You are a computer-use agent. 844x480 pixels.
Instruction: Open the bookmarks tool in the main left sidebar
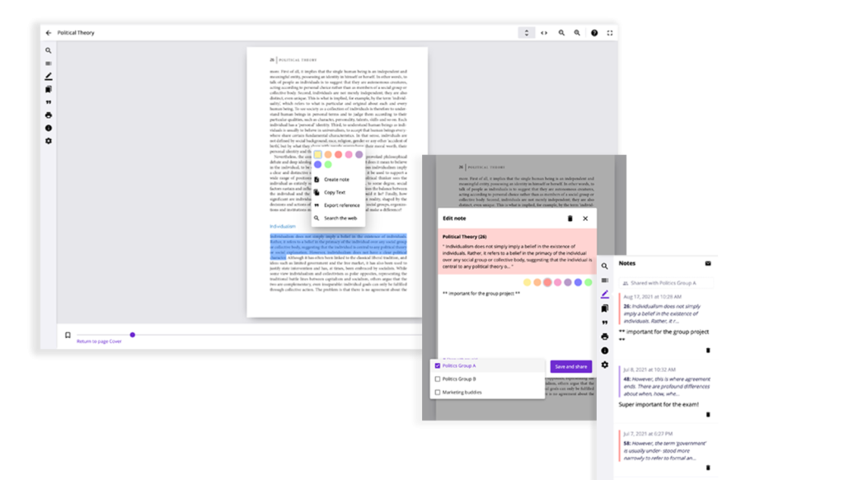point(49,89)
